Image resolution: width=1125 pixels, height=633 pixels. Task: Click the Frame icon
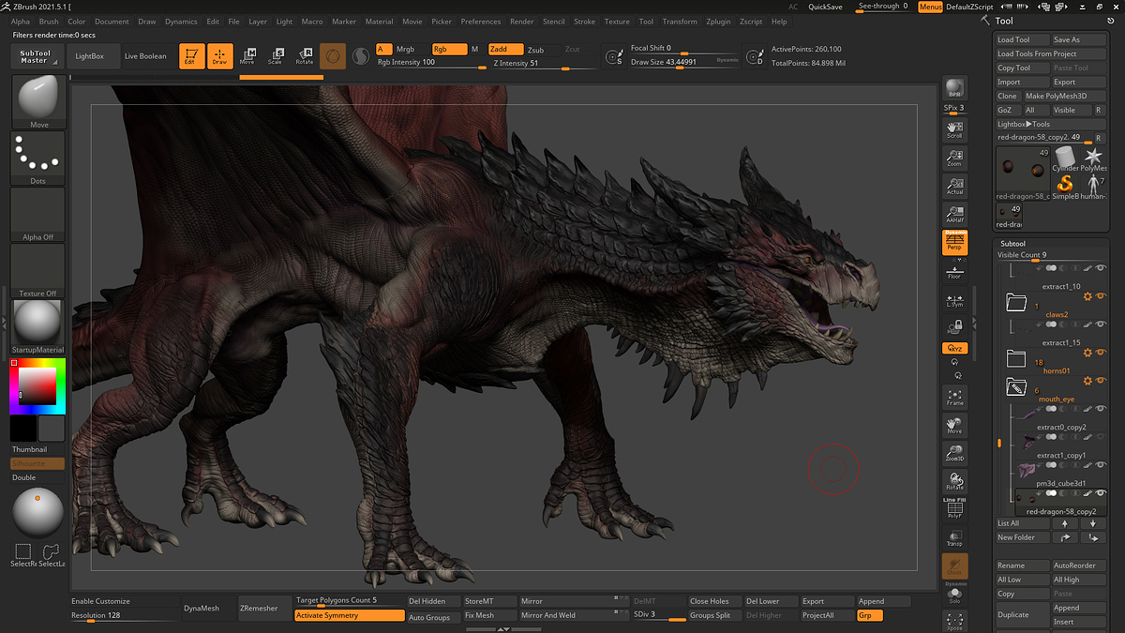pyautogui.click(x=954, y=397)
